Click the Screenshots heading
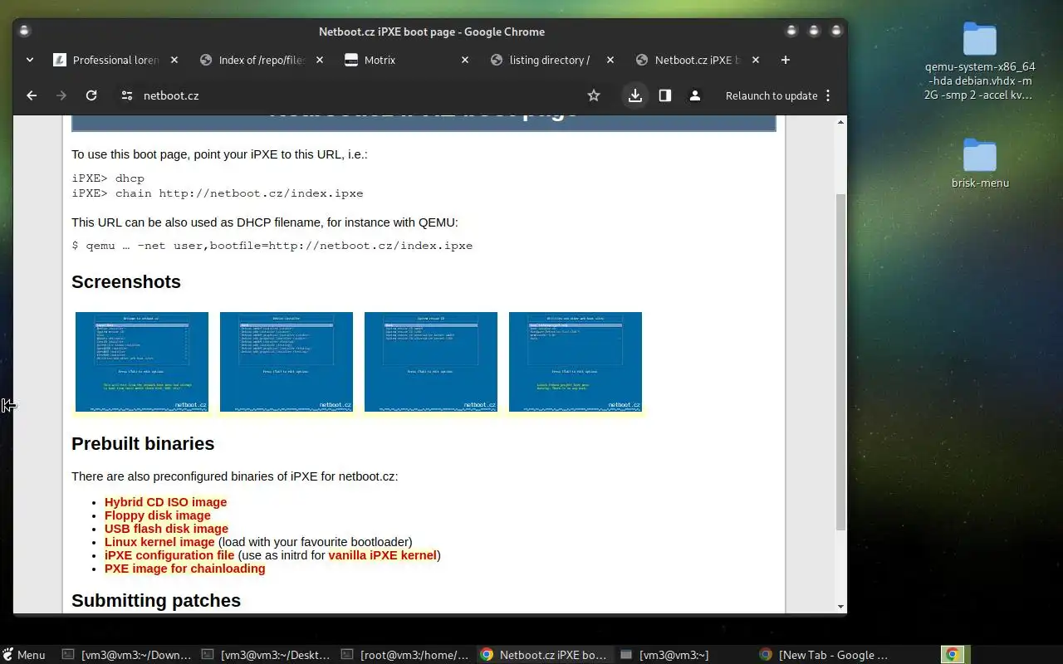 tap(126, 282)
